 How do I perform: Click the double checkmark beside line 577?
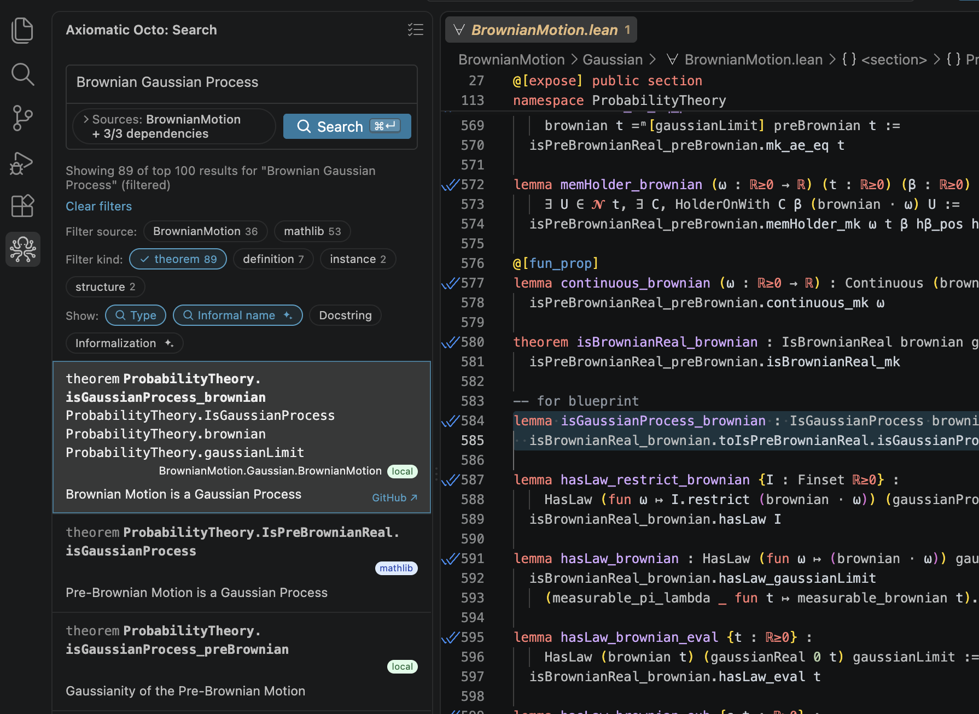450,283
